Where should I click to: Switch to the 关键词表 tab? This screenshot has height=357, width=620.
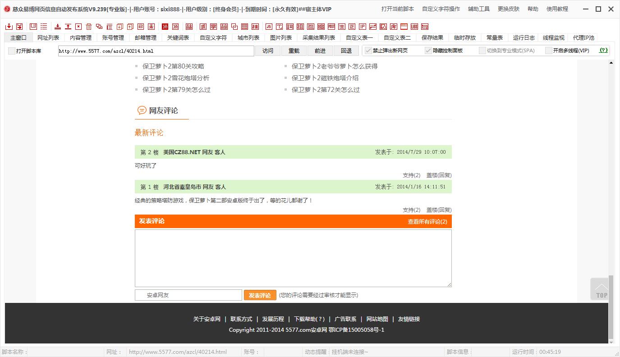[178, 38]
